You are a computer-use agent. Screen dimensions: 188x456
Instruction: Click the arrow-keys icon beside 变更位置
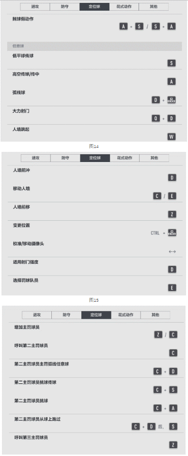[x=172, y=233]
